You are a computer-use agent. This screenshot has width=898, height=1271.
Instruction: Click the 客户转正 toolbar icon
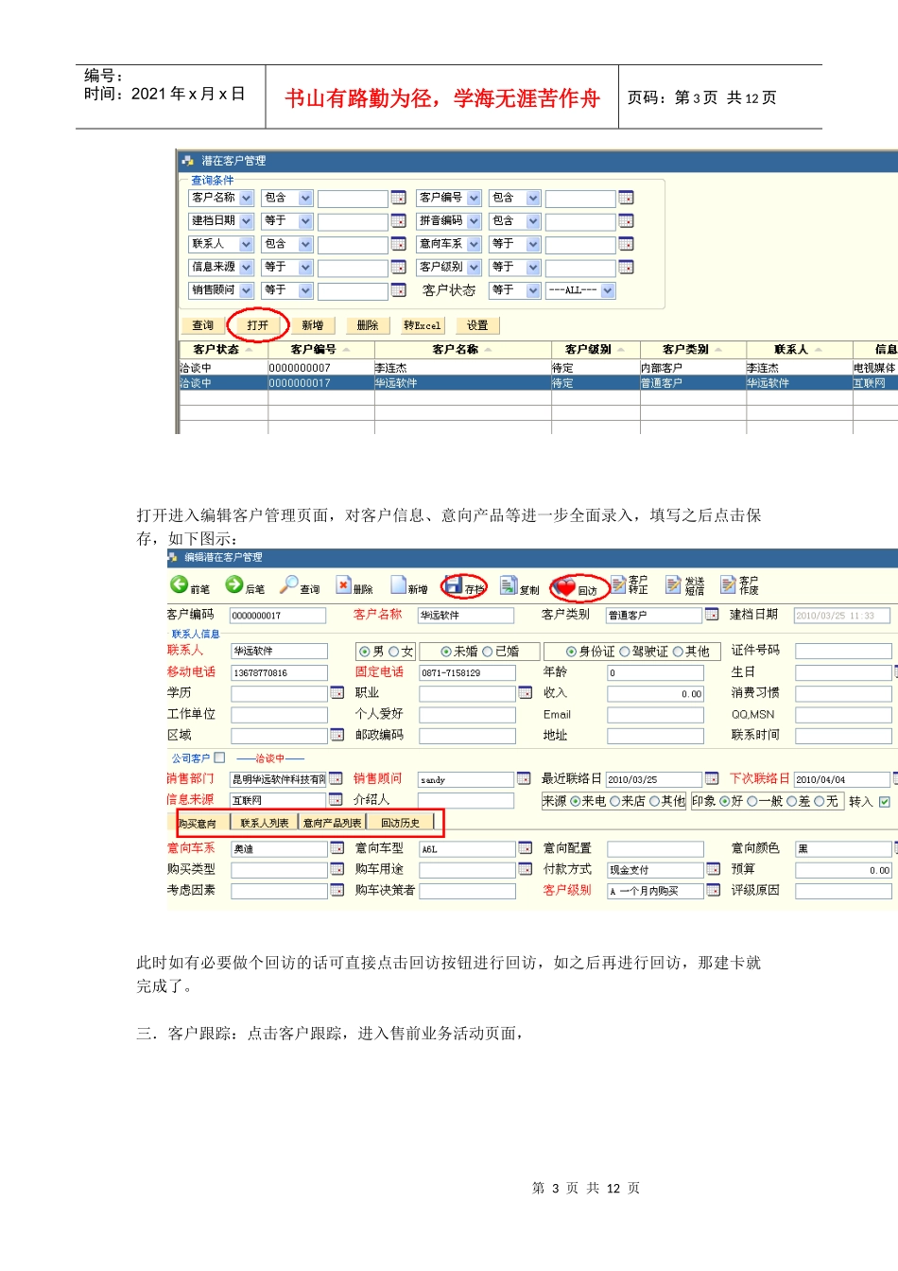point(619,585)
